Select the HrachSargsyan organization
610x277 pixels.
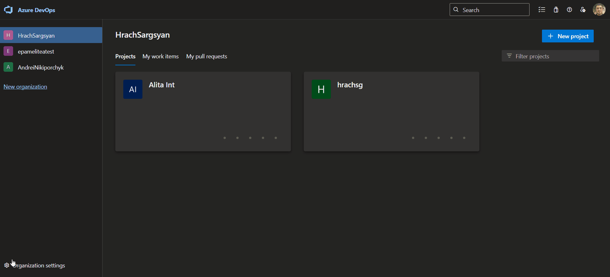(x=36, y=35)
